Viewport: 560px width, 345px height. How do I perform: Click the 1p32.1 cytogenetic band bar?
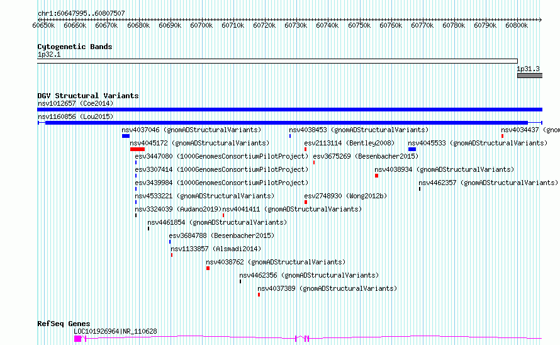pyautogui.click(x=277, y=61)
